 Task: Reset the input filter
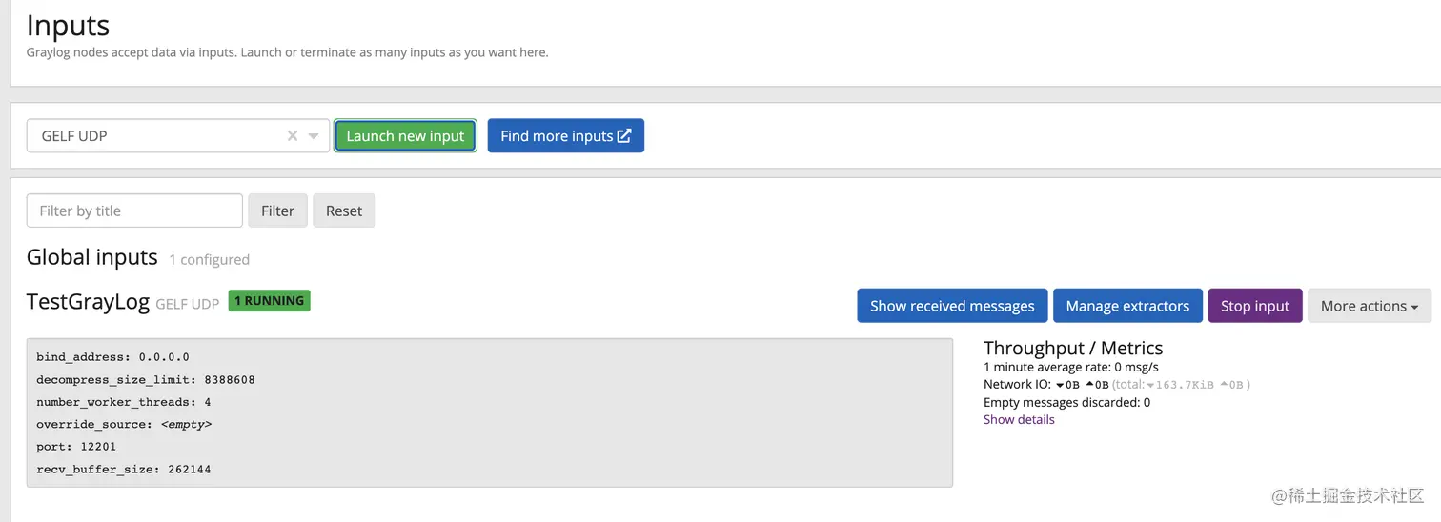[344, 211]
